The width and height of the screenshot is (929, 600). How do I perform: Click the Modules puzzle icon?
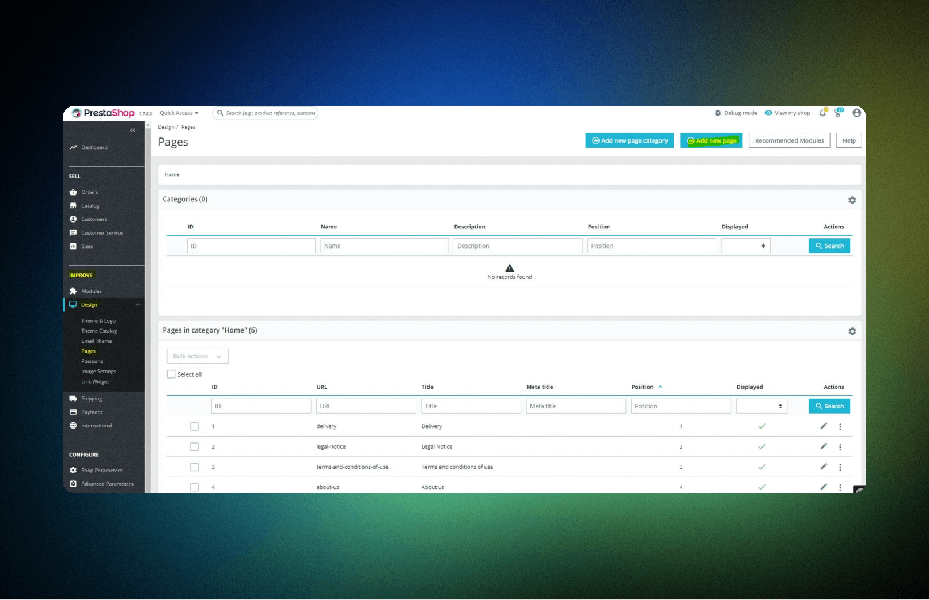pos(73,291)
